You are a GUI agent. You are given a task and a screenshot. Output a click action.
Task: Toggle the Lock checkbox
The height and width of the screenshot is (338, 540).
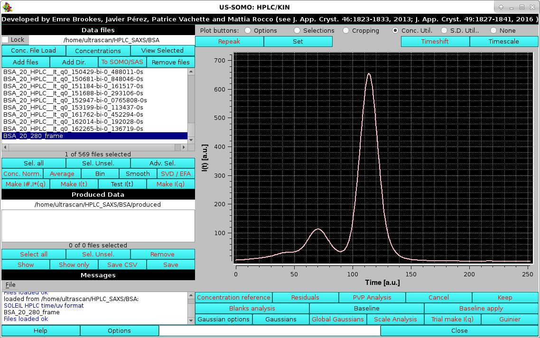click(x=5, y=40)
